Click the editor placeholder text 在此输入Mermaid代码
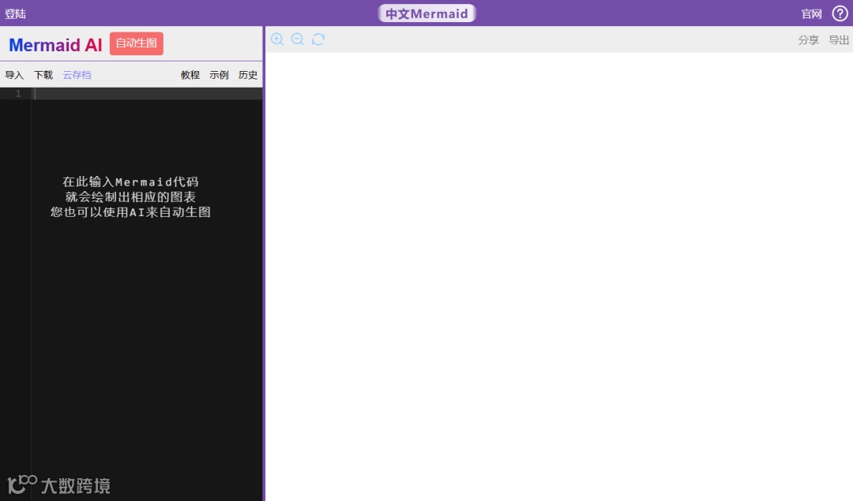Image resolution: width=853 pixels, height=501 pixels. click(x=130, y=181)
